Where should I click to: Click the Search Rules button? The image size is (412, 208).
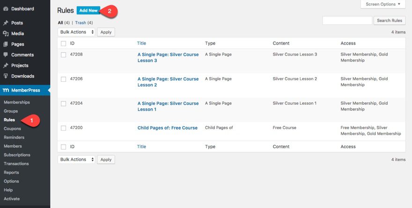point(390,21)
